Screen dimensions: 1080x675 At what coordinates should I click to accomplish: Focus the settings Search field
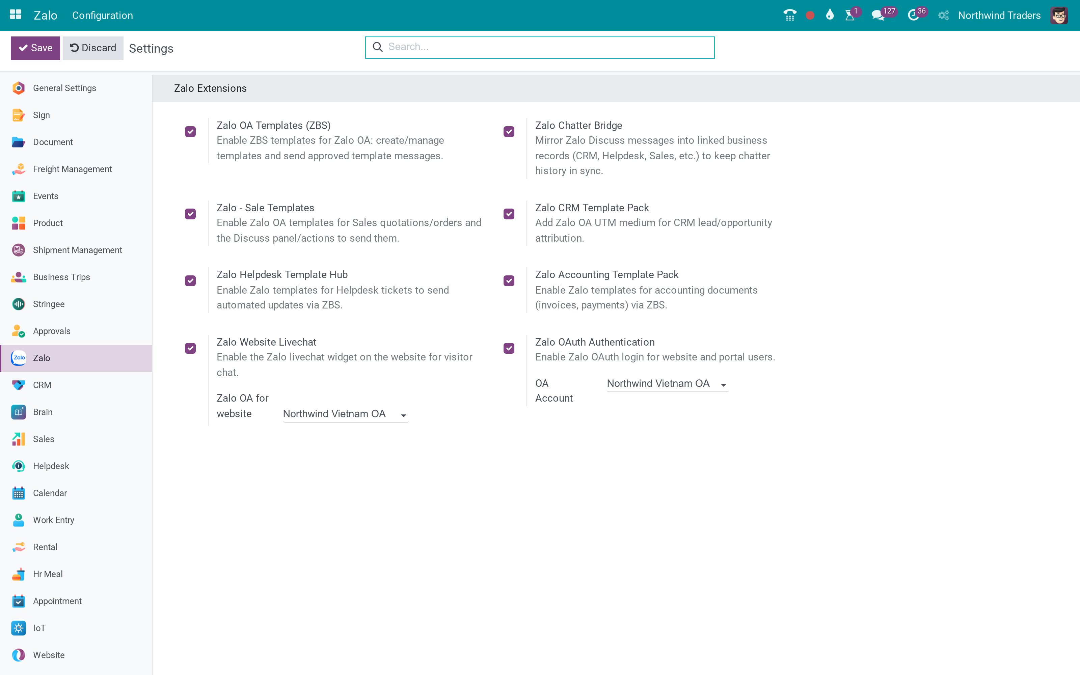(540, 47)
